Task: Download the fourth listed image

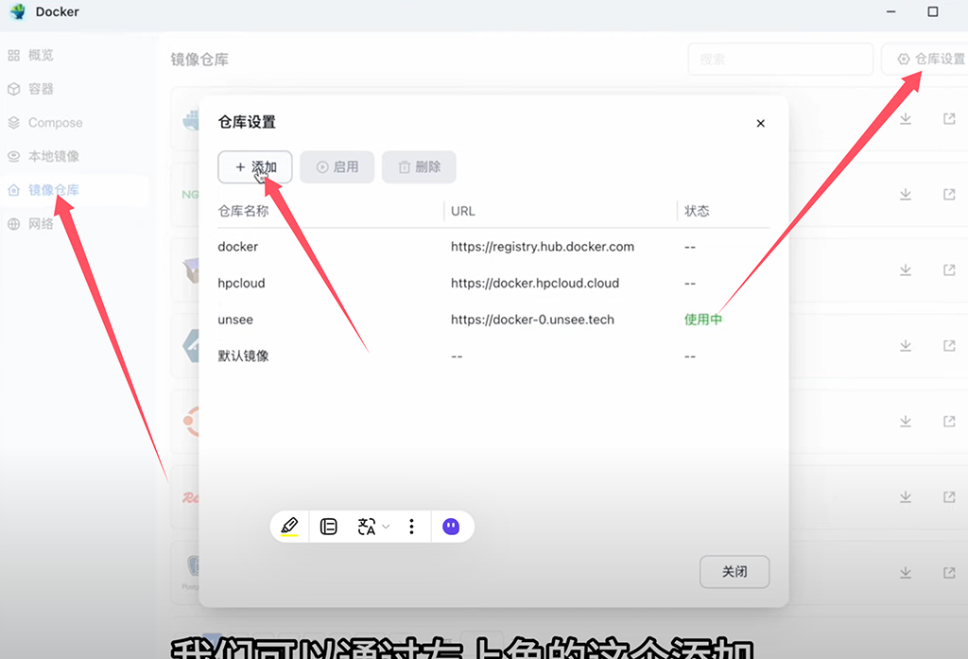Action: pos(905,345)
